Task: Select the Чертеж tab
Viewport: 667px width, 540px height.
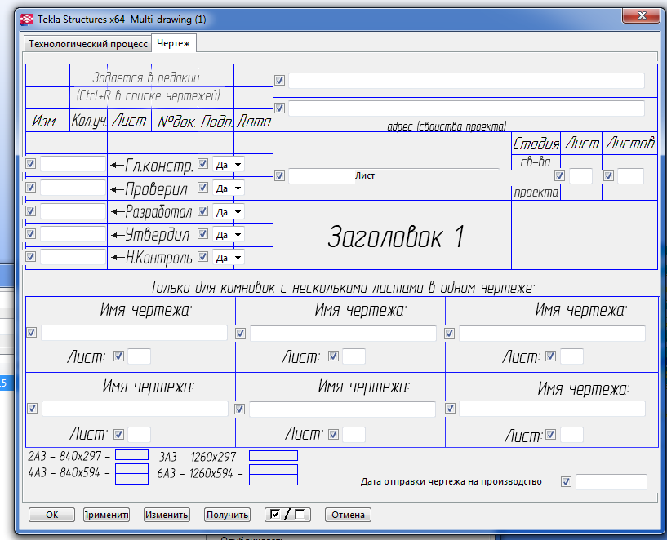Action: pyautogui.click(x=173, y=44)
